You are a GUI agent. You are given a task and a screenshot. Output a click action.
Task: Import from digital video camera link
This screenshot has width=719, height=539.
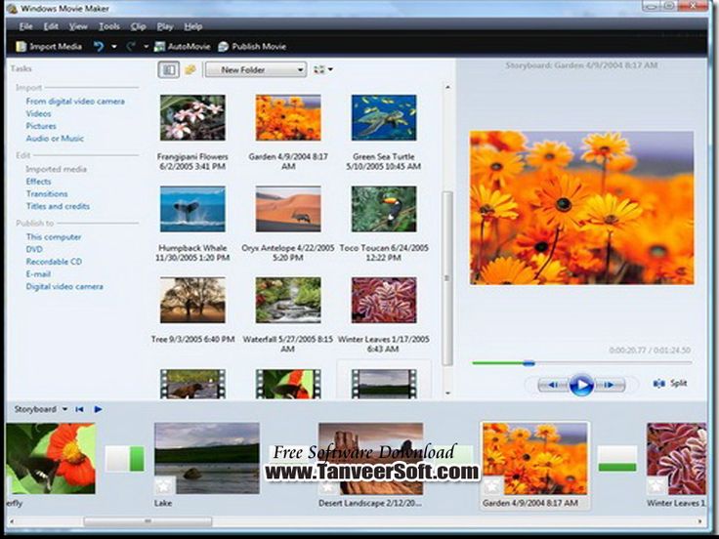coord(75,102)
